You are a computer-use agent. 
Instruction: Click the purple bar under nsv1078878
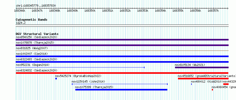[x=122, y=45]
